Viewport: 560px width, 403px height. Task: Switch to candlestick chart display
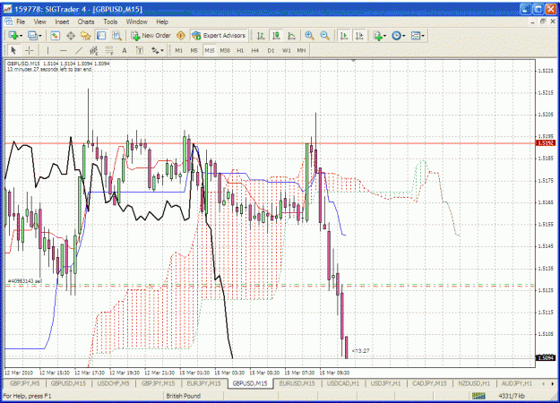[276, 36]
